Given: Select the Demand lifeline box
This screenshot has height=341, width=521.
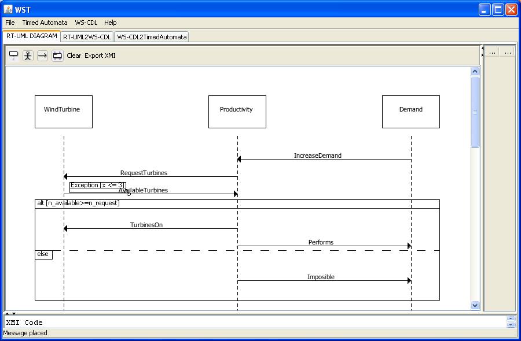Looking at the screenshot, I should [410, 112].
